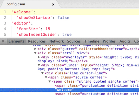
Task: Click the 'editor' key on line 3
Action: click(x=21, y=23)
